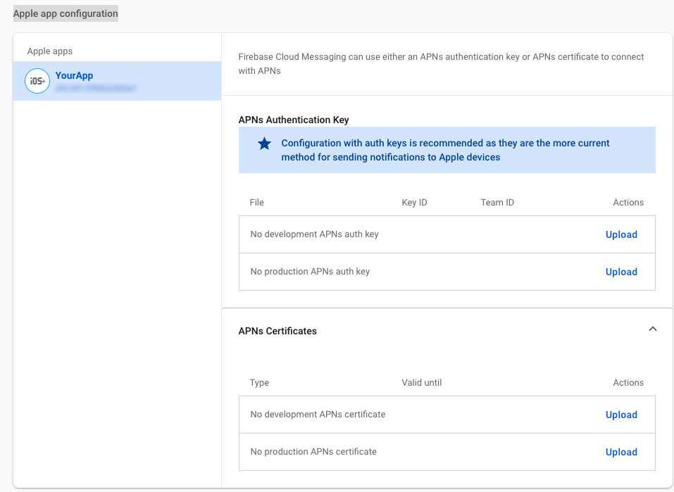Click the iOS+ app icon beside YourApp
Screen dimensions: 674x492
pos(37,82)
